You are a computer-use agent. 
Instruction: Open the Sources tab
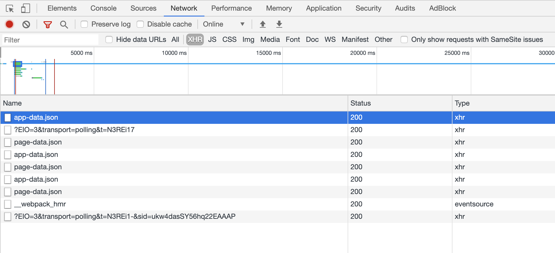143,8
